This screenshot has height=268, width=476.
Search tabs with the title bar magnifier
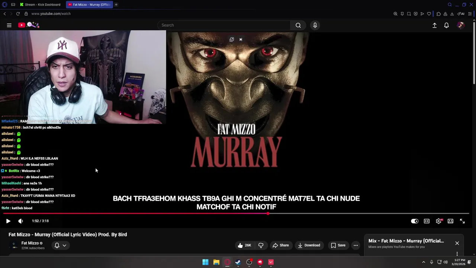[450, 4]
